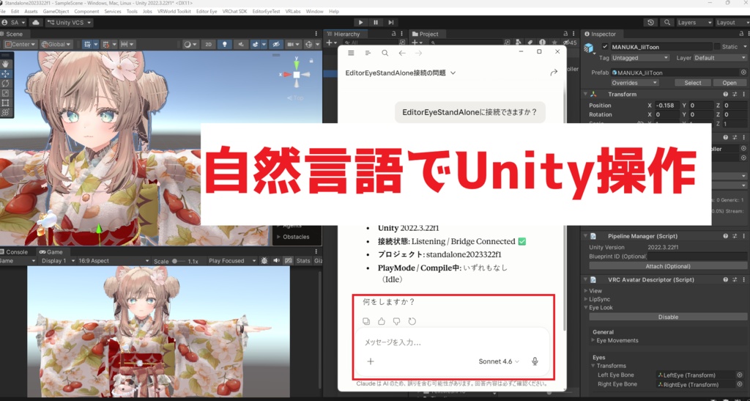Retry the Claude response with refresh icon
Screen dimensions: 750x401
click(412, 321)
